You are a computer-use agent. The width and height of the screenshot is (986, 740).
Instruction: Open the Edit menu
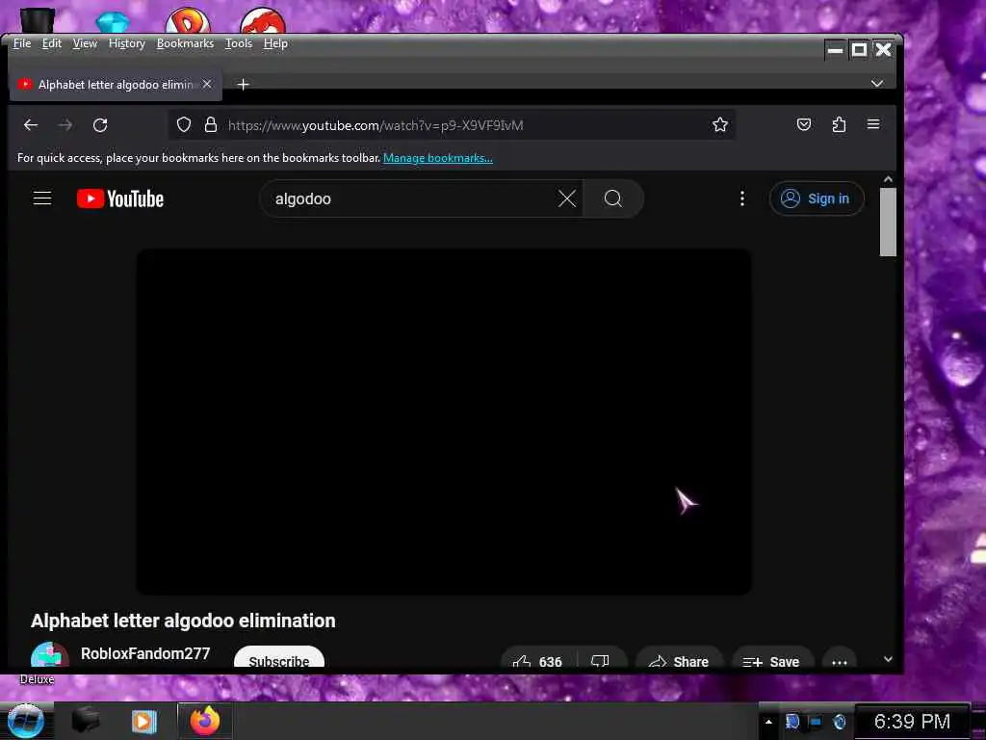coord(52,42)
